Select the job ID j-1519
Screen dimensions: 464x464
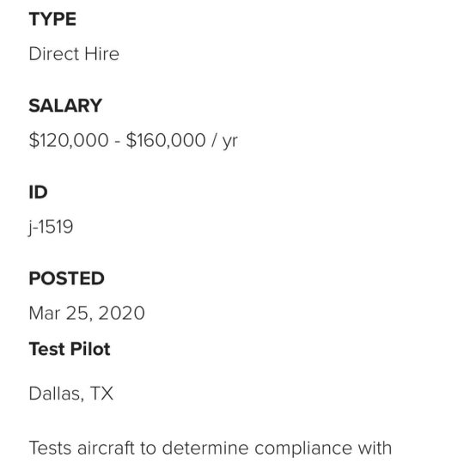pos(51,227)
